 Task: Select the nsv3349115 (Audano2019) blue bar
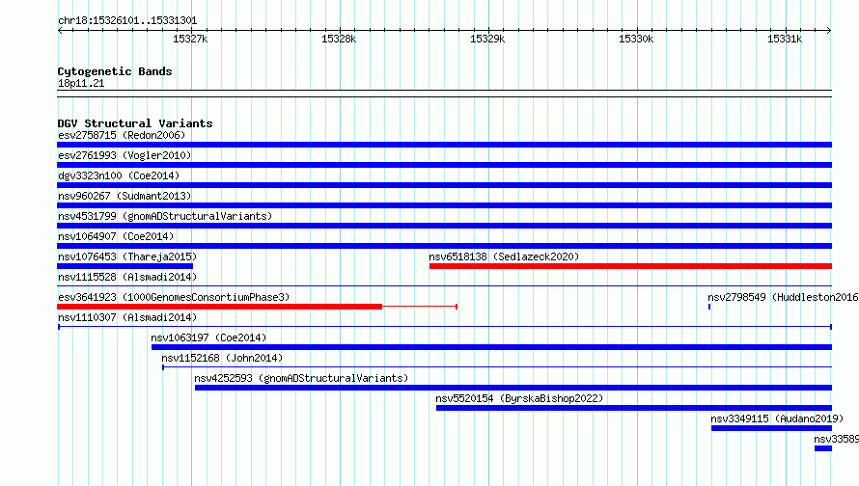point(771,428)
